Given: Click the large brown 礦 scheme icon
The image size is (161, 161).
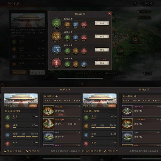Looking at the screenshot, I should tap(56, 36).
